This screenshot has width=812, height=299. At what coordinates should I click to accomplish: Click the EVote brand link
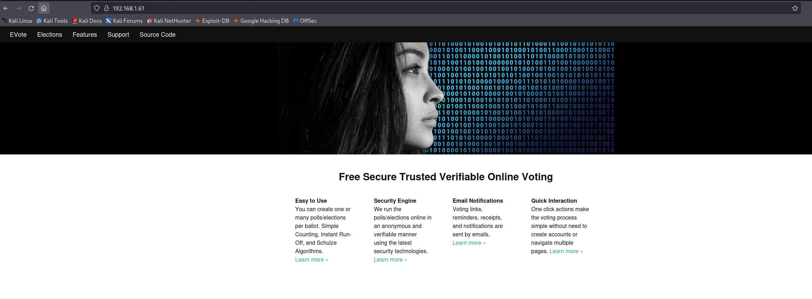(18, 35)
